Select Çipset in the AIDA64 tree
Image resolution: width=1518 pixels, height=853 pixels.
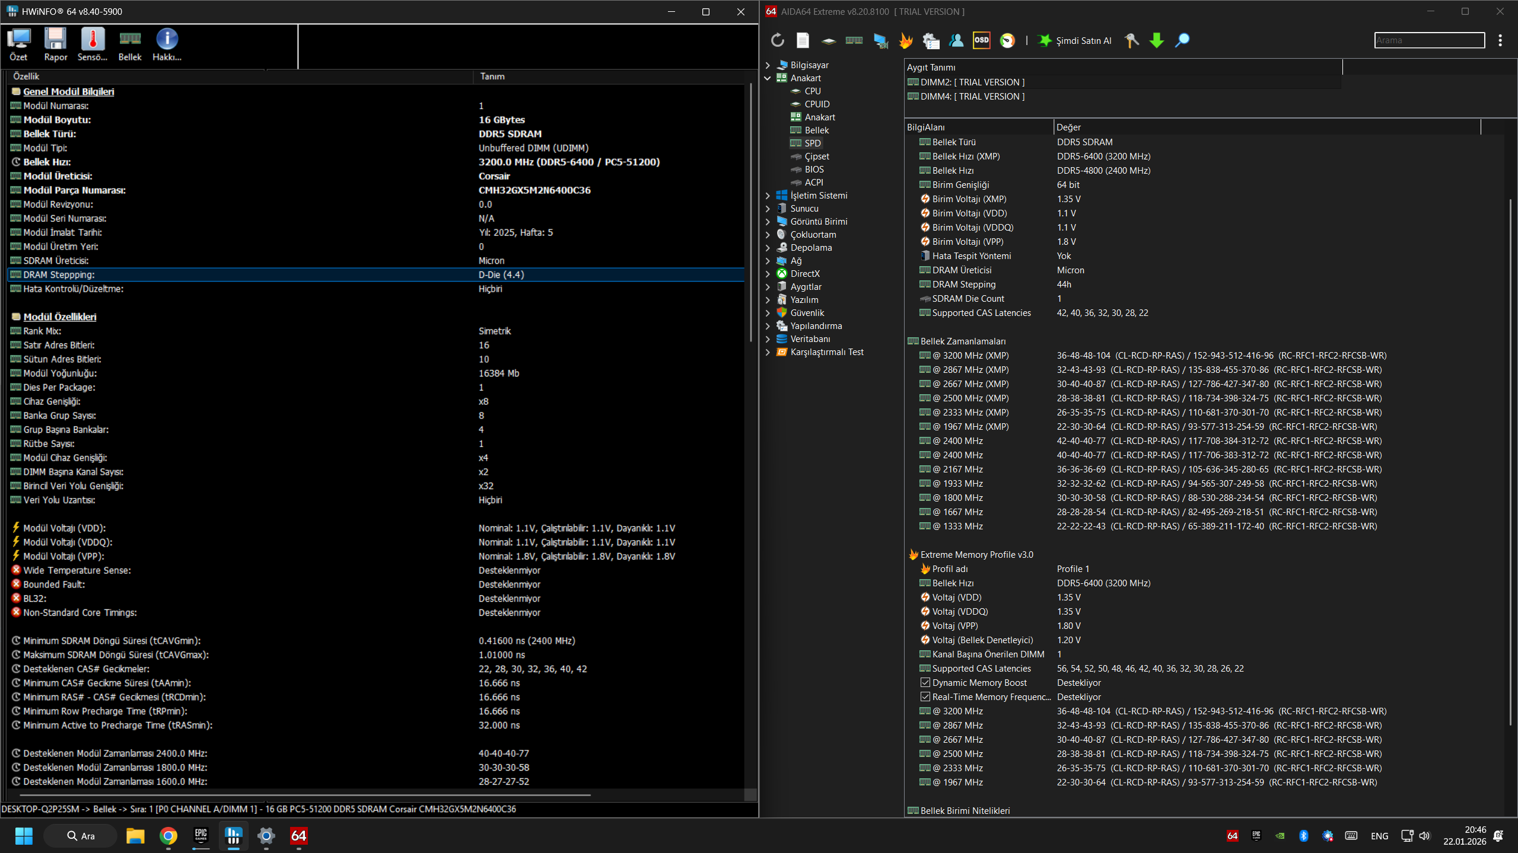point(817,156)
